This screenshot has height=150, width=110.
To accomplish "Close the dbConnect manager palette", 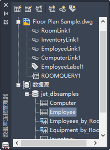I will [x=6, y=5].
